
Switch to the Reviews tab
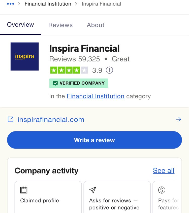(60, 25)
